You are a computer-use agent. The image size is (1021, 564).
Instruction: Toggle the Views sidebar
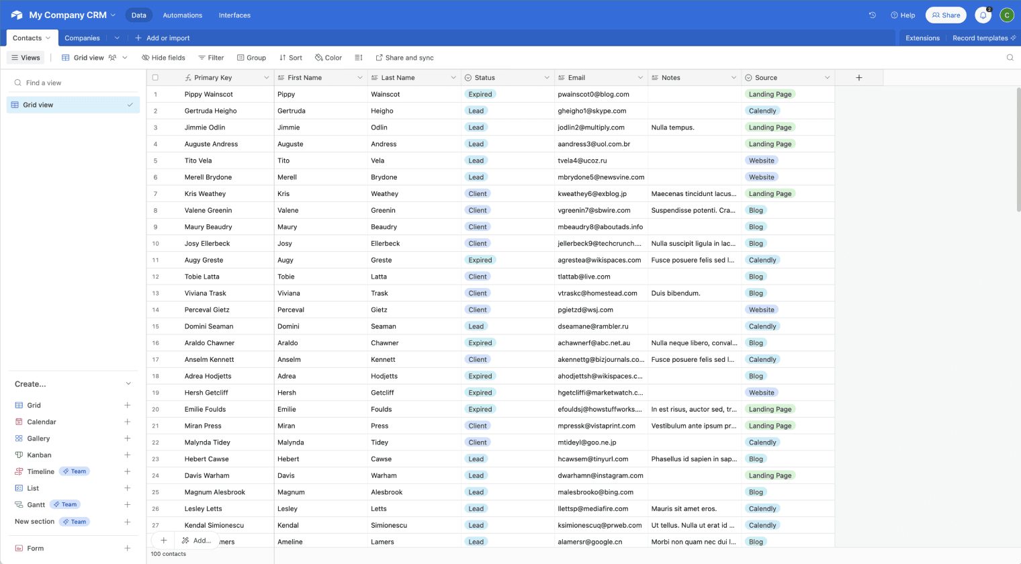coord(26,58)
